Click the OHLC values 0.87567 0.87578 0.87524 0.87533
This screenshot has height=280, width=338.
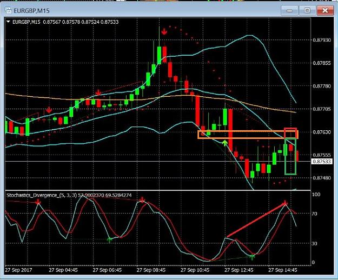[81, 22]
